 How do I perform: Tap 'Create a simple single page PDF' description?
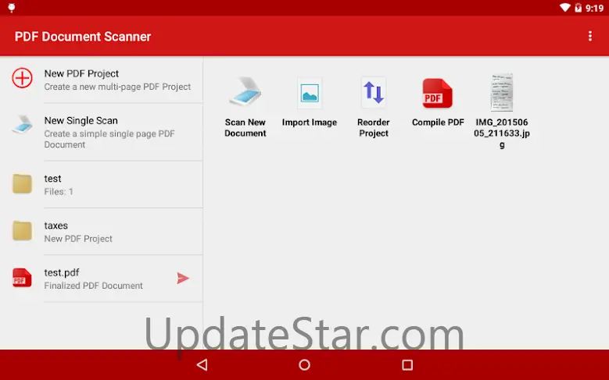coord(109,139)
